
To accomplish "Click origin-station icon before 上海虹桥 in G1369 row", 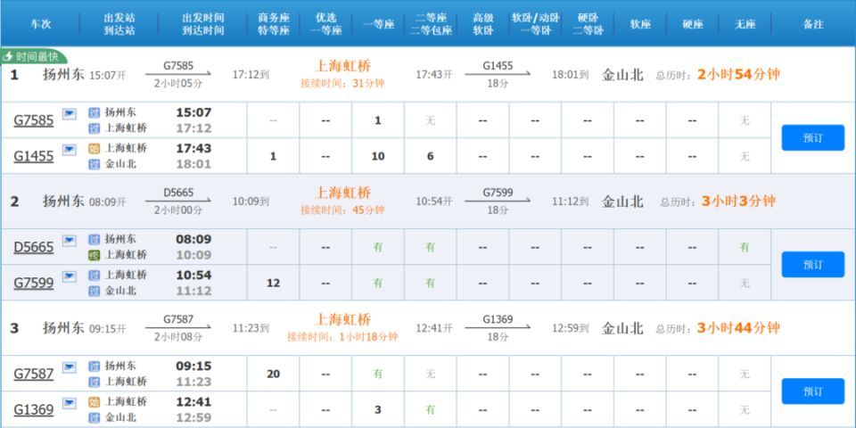I will tap(95, 402).
